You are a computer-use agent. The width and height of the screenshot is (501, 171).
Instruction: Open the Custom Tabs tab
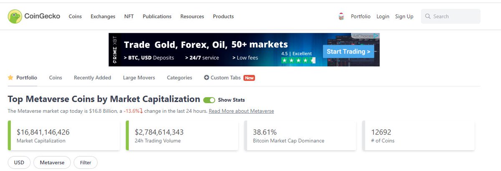point(225,78)
